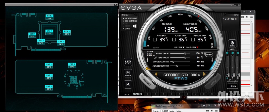Click the MEM CLOCK OFFSET slider handle

point(177,66)
